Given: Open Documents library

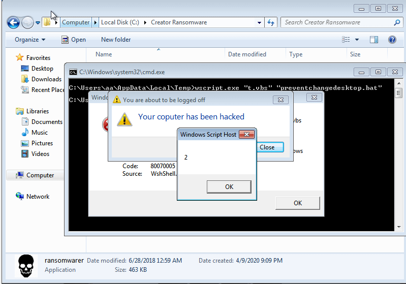Looking at the screenshot, I should pos(47,121).
